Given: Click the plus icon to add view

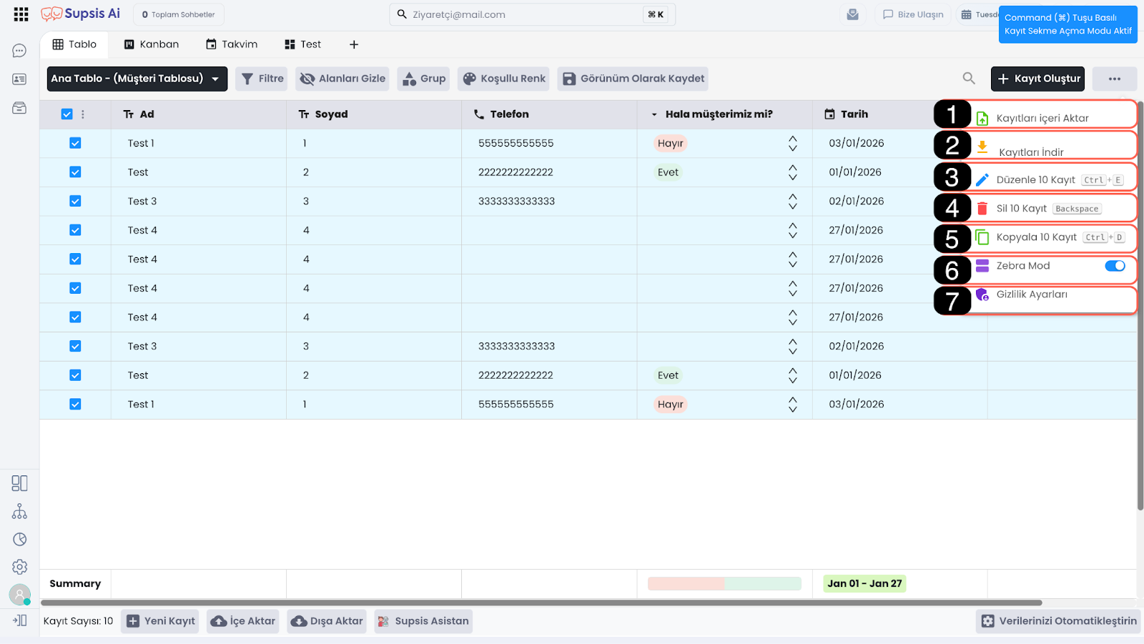Looking at the screenshot, I should pos(354,44).
